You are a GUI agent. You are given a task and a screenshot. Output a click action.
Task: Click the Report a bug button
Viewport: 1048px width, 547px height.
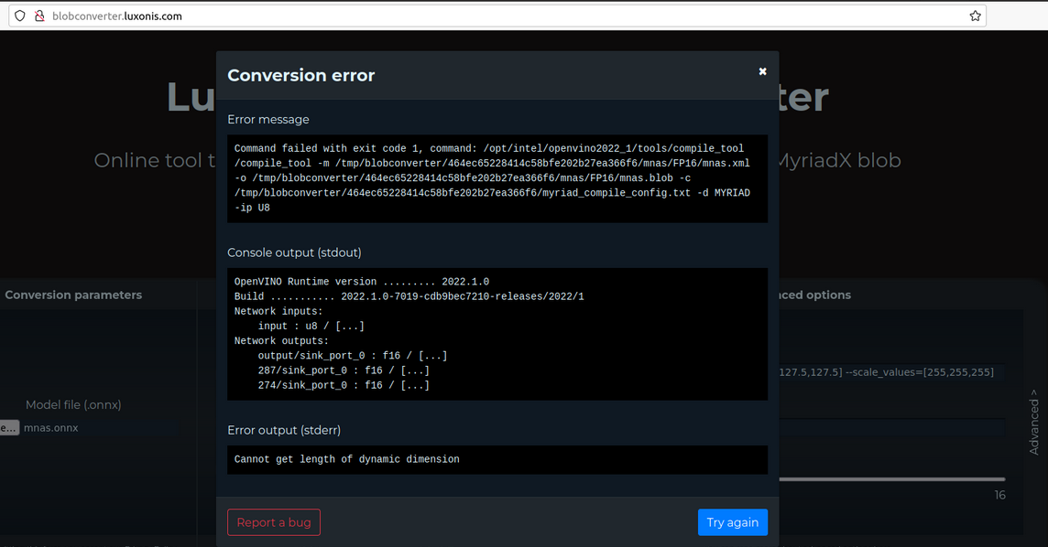(x=273, y=522)
